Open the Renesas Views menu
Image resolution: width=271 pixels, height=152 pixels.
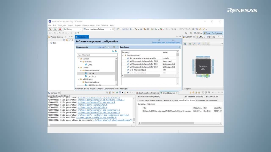pos(88,25)
